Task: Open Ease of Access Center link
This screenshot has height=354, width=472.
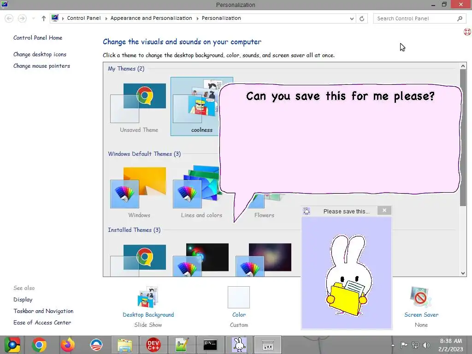Action: pos(42,322)
